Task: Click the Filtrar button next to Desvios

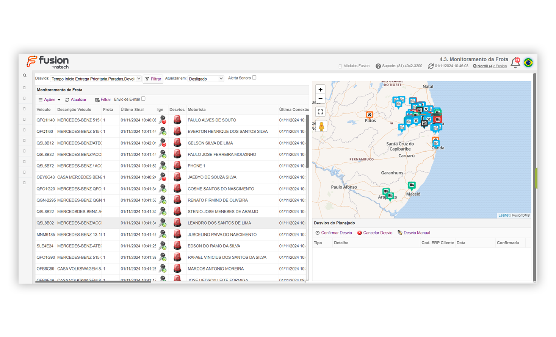Action: tap(153, 79)
